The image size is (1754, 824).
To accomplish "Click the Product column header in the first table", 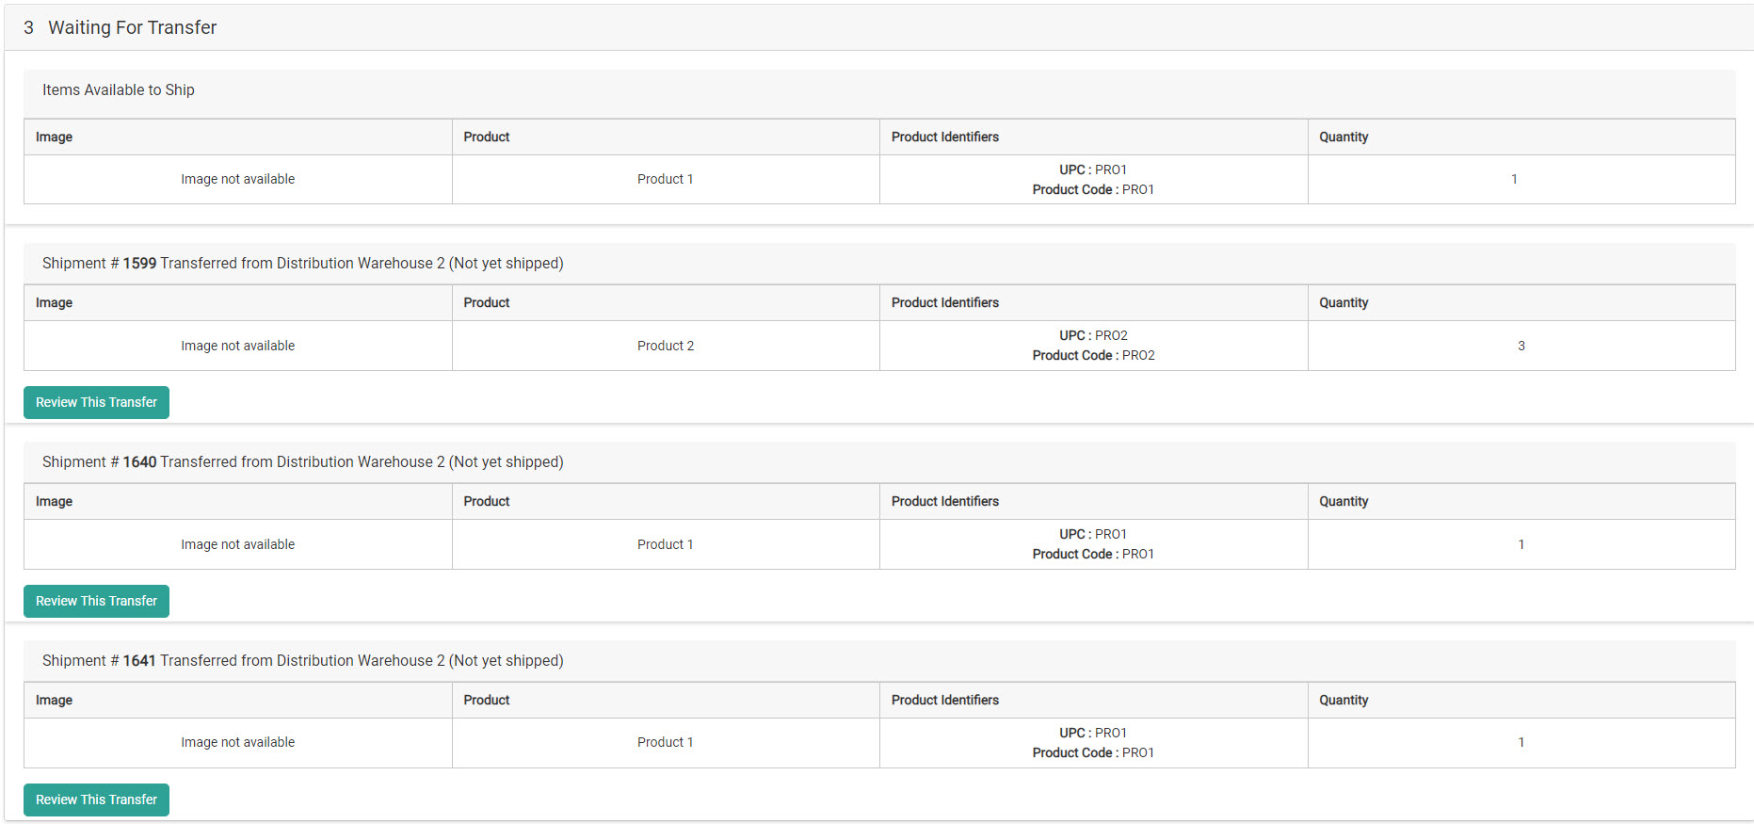I will [x=486, y=137].
